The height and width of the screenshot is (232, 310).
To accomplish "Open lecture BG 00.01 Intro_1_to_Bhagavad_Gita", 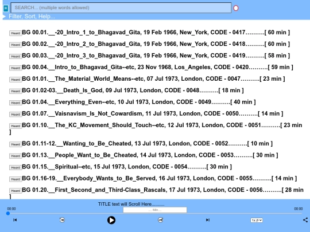I will point(156,32).
